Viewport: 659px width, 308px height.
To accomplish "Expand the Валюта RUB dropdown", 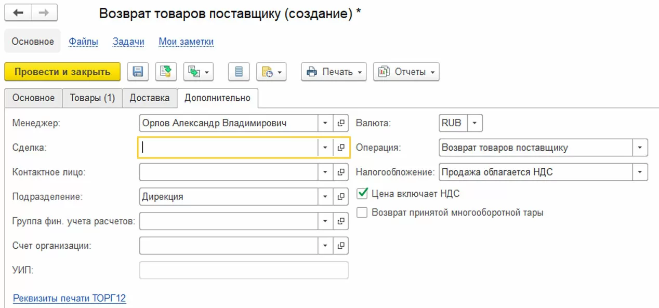I will (475, 124).
